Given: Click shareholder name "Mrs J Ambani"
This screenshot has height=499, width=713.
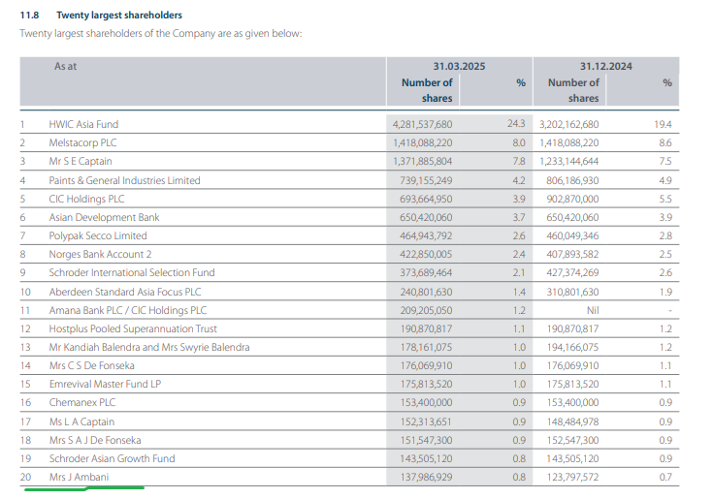Looking at the screenshot, I should point(80,478).
